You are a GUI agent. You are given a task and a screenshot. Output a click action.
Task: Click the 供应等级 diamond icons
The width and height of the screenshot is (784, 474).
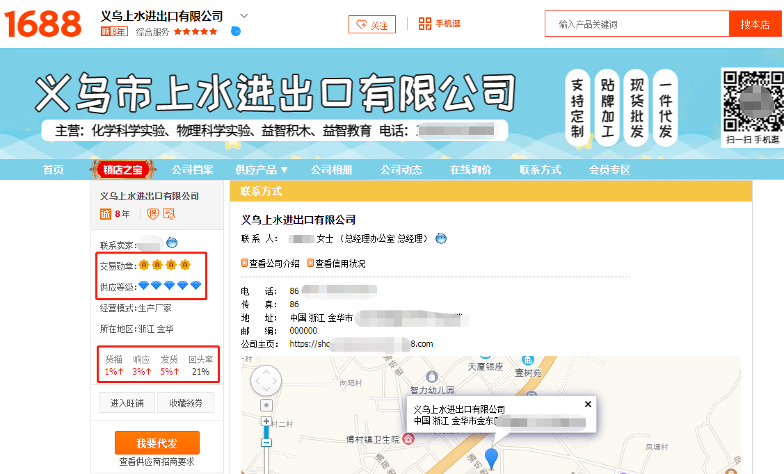click(170, 285)
